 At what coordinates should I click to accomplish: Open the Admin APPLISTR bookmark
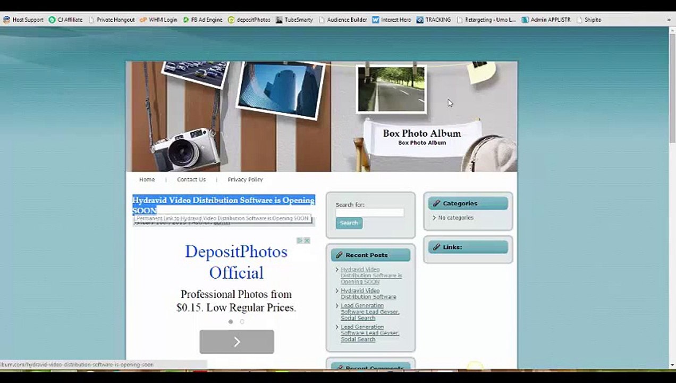[546, 20]
